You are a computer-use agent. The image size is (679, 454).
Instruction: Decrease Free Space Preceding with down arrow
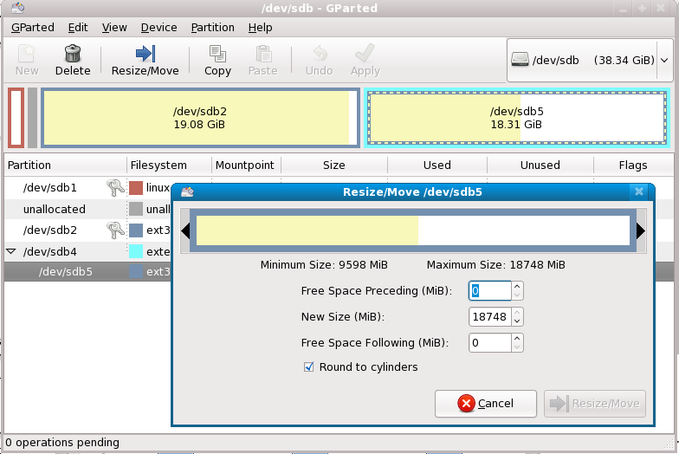[517, 295]
